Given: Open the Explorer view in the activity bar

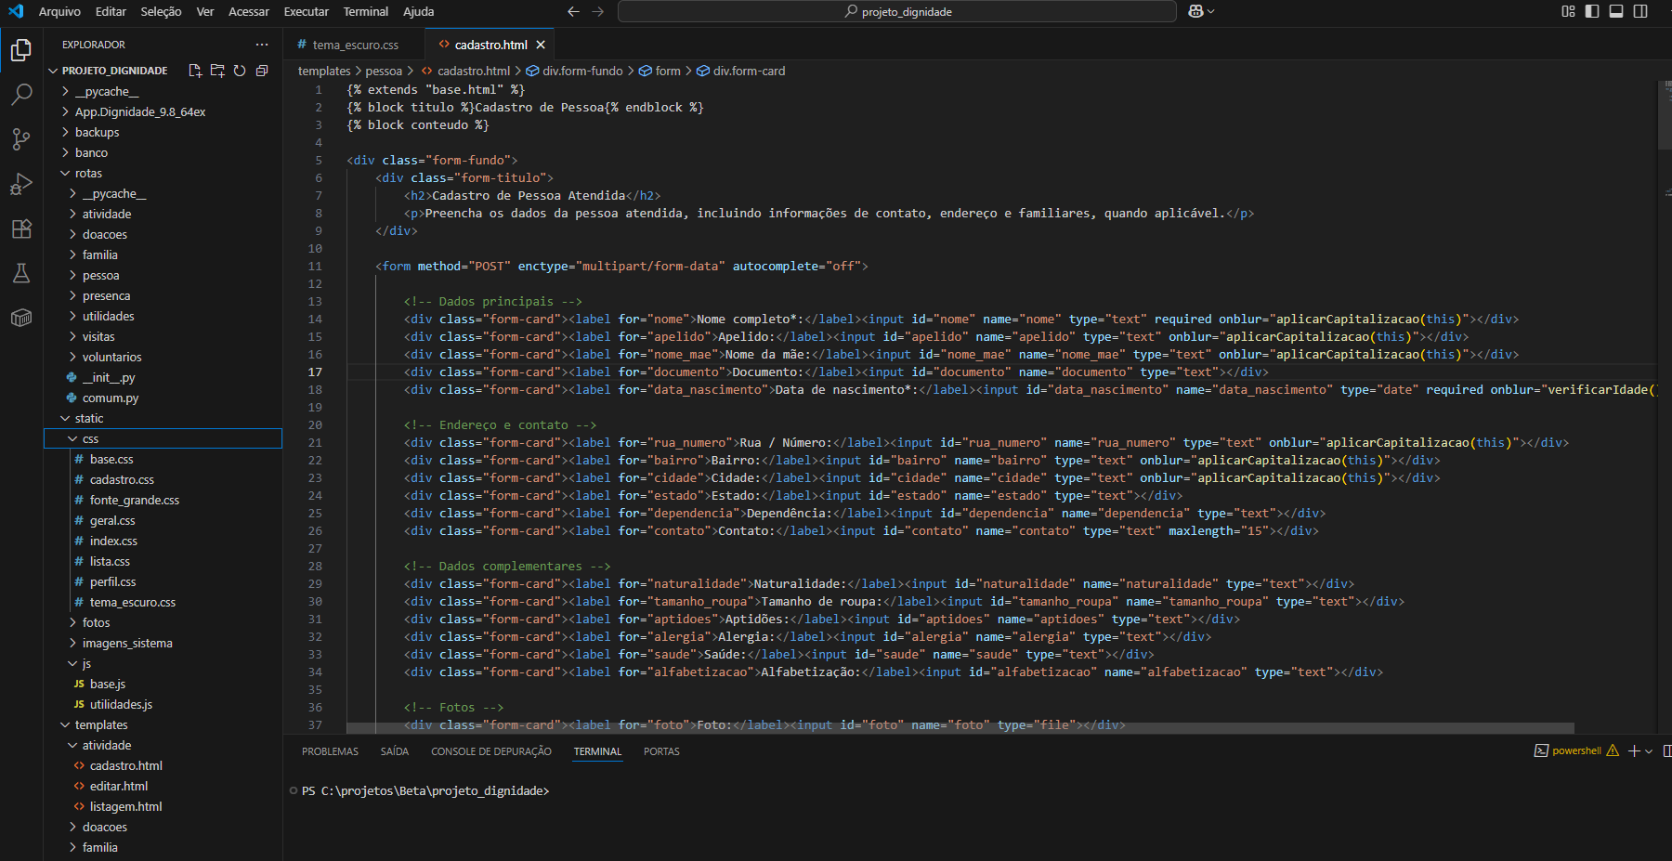Looking at the screenshot, I should click(x=21, y=49).
